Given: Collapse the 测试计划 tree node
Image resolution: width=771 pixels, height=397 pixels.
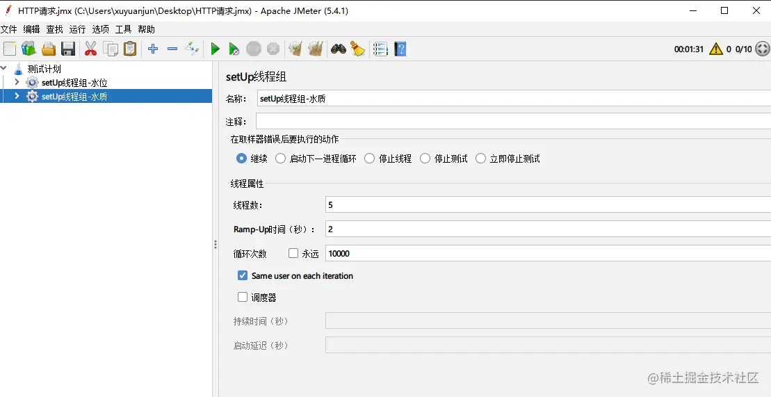Looking at the screenshot, I should pyautogui.click(x=4, y=68).
